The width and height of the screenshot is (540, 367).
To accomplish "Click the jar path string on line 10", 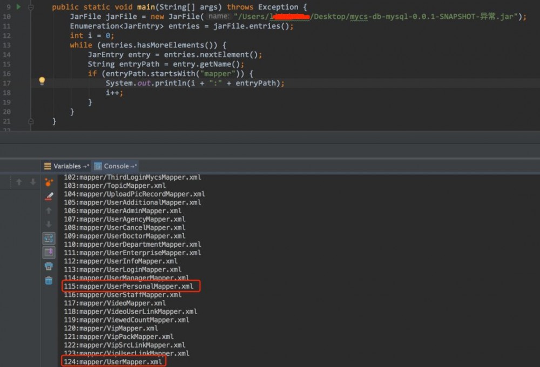I will tap(376, 17).
